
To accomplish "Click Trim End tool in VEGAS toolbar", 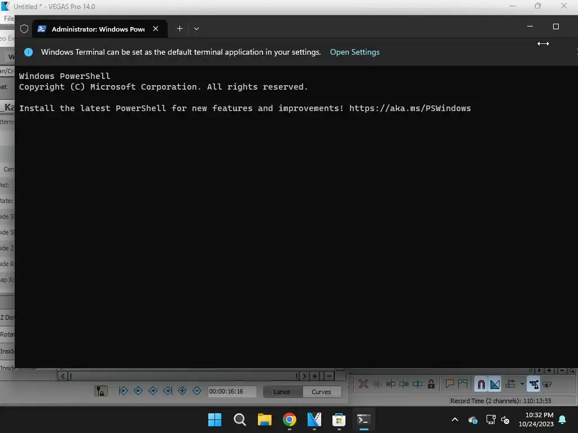I will [x=404, y=385].
